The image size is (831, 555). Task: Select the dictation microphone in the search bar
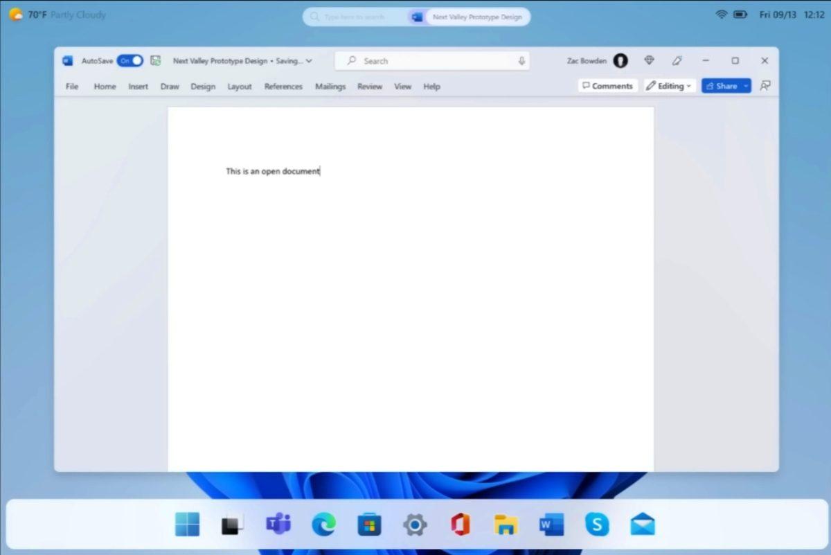point(521,61)
